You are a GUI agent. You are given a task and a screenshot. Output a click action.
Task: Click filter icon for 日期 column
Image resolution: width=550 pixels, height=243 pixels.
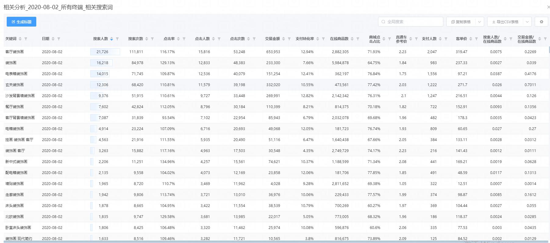pos(59,39)
